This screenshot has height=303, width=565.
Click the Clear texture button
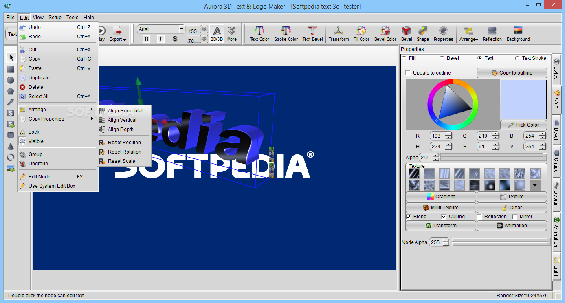[x=512, y=208]
